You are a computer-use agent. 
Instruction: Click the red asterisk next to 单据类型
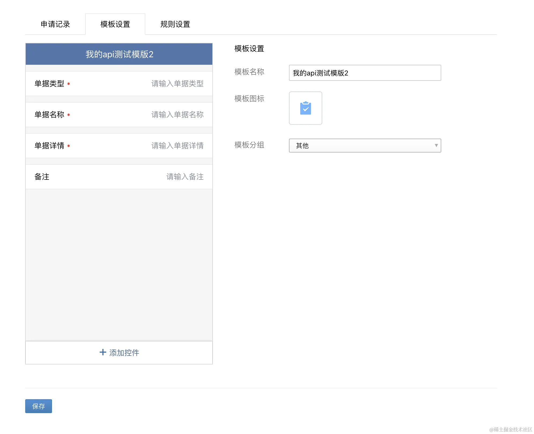pos(69,84)
